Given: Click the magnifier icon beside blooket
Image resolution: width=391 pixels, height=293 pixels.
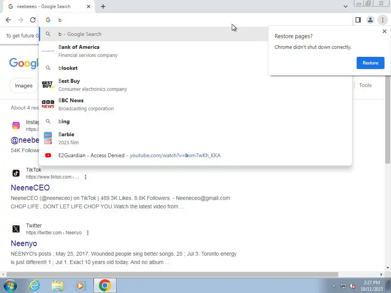Looking at the screenshot, I should tap(48, 68).
